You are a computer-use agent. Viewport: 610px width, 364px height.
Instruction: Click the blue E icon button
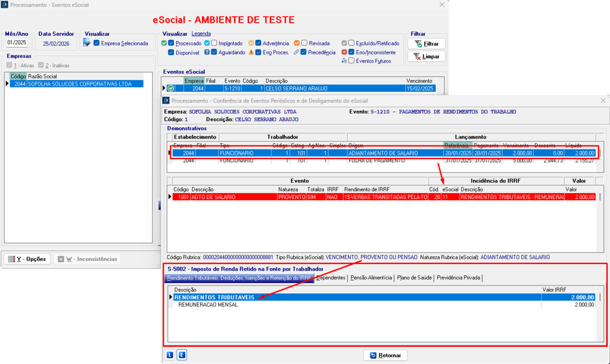pyautogui.click(x=182, y=355)
